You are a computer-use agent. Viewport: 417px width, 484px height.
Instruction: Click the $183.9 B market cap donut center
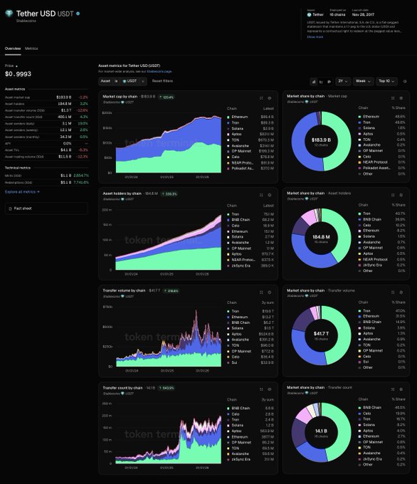click(x=321, y=140)
